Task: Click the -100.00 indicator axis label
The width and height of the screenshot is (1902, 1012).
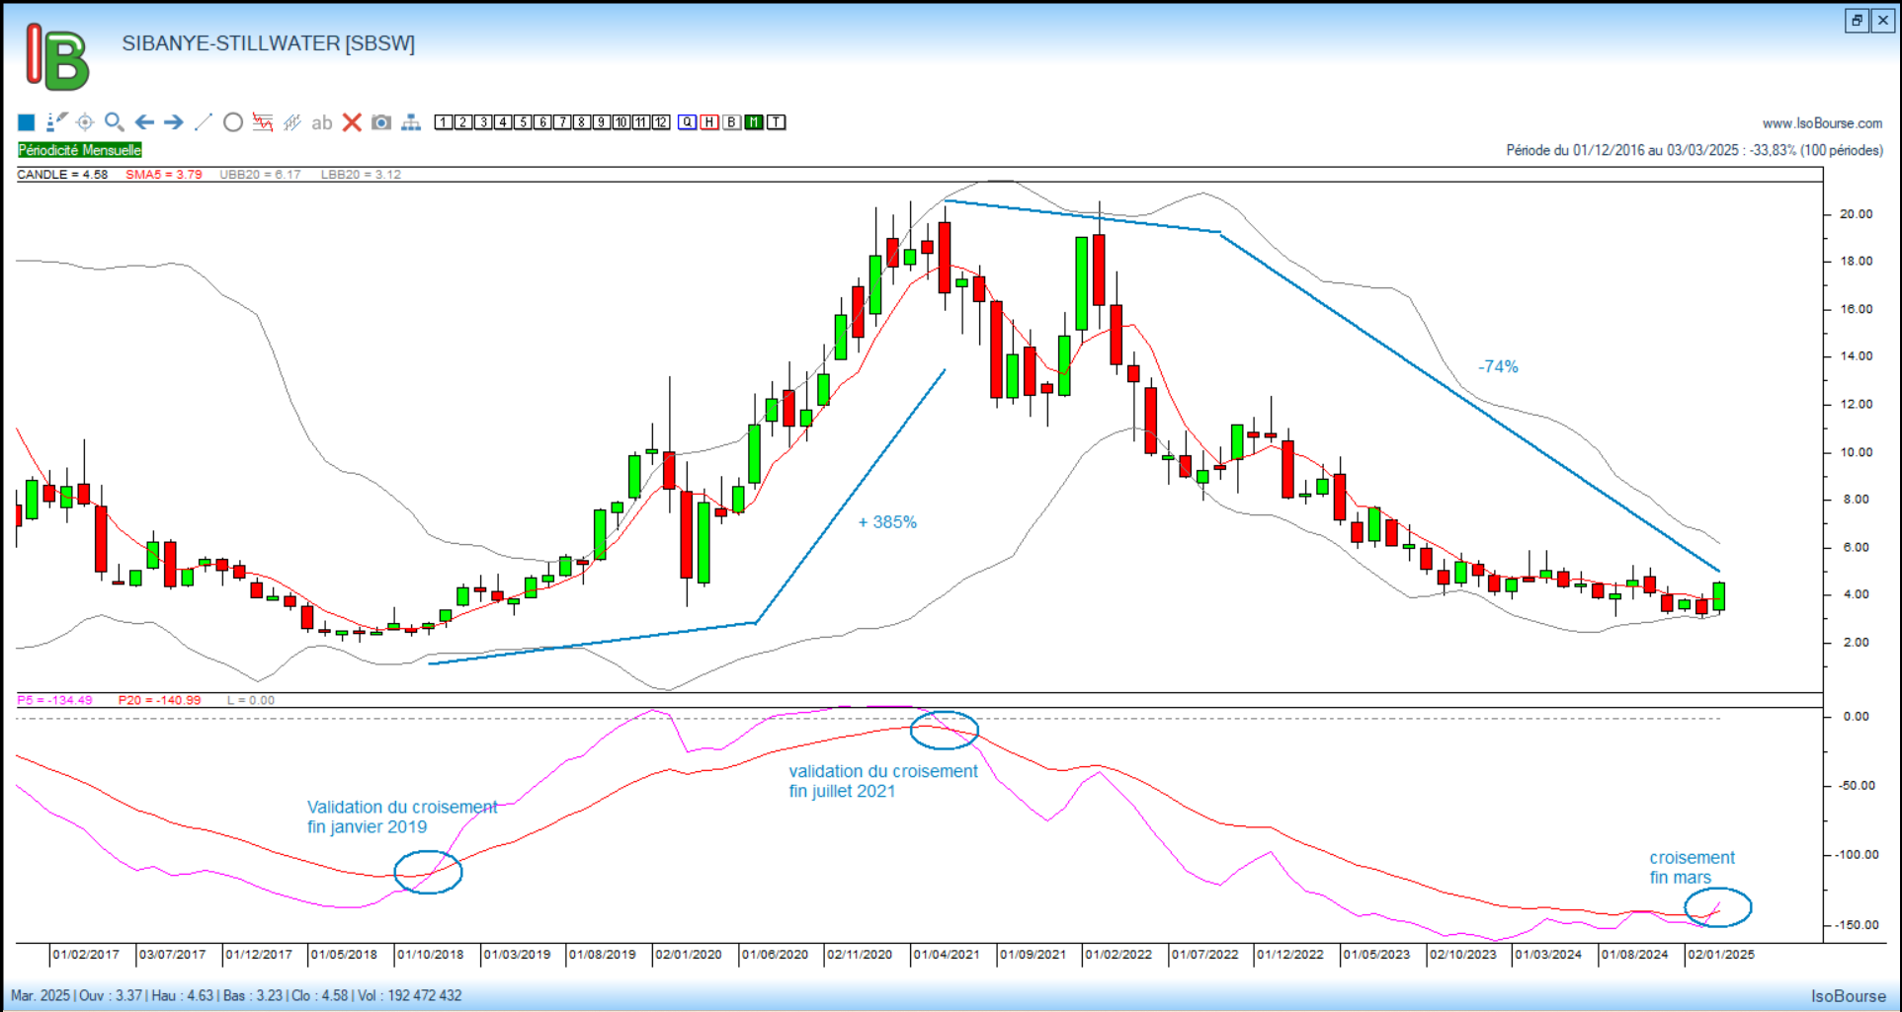Action: [x=1856, y=855]
